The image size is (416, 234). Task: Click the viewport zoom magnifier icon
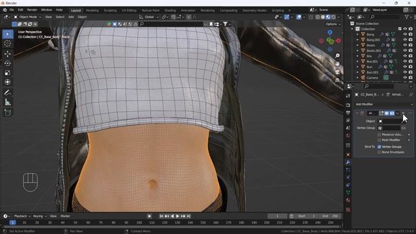tap(337, 55)
